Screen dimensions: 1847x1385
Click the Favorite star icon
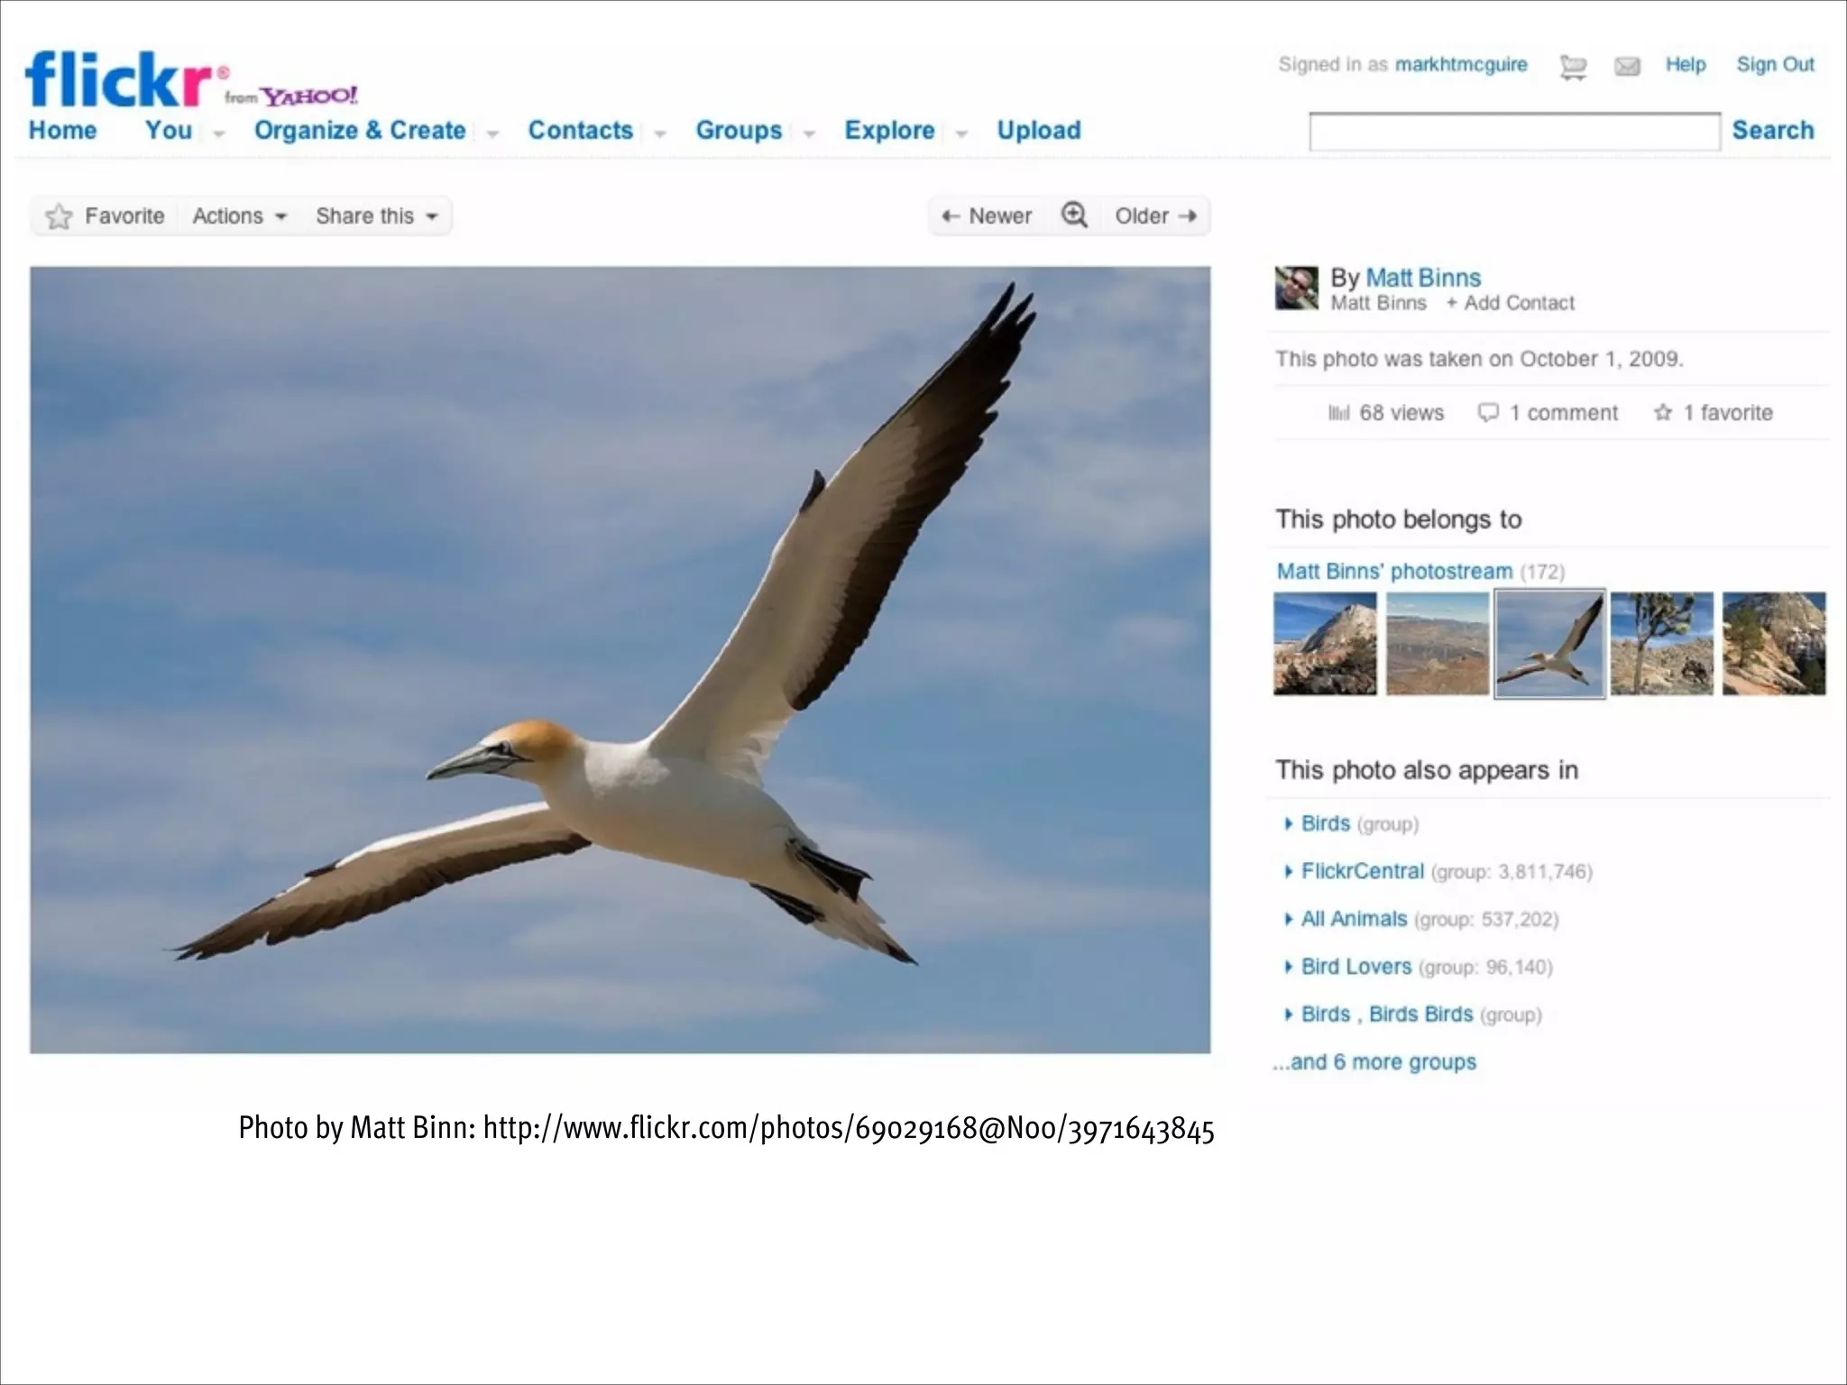[x=59, y=216]
